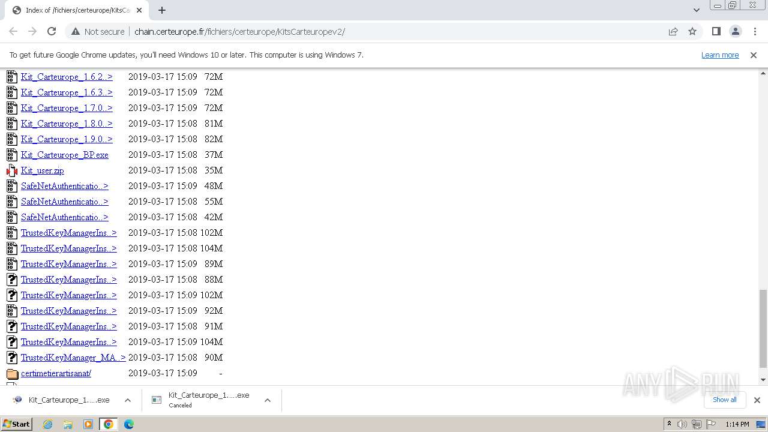
Task: Open the 89M TrustedKeyManagerIns link
Action: tap(69, 264)
